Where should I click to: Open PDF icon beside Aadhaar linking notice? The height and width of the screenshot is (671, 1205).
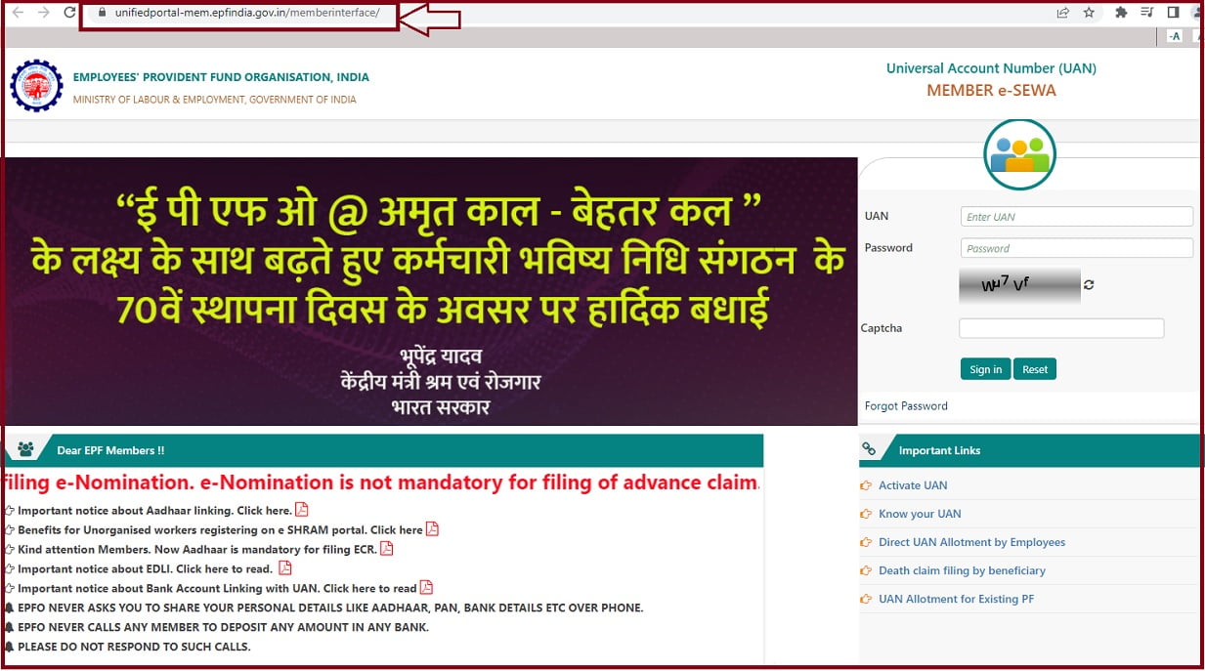click(x=302, y=509)
